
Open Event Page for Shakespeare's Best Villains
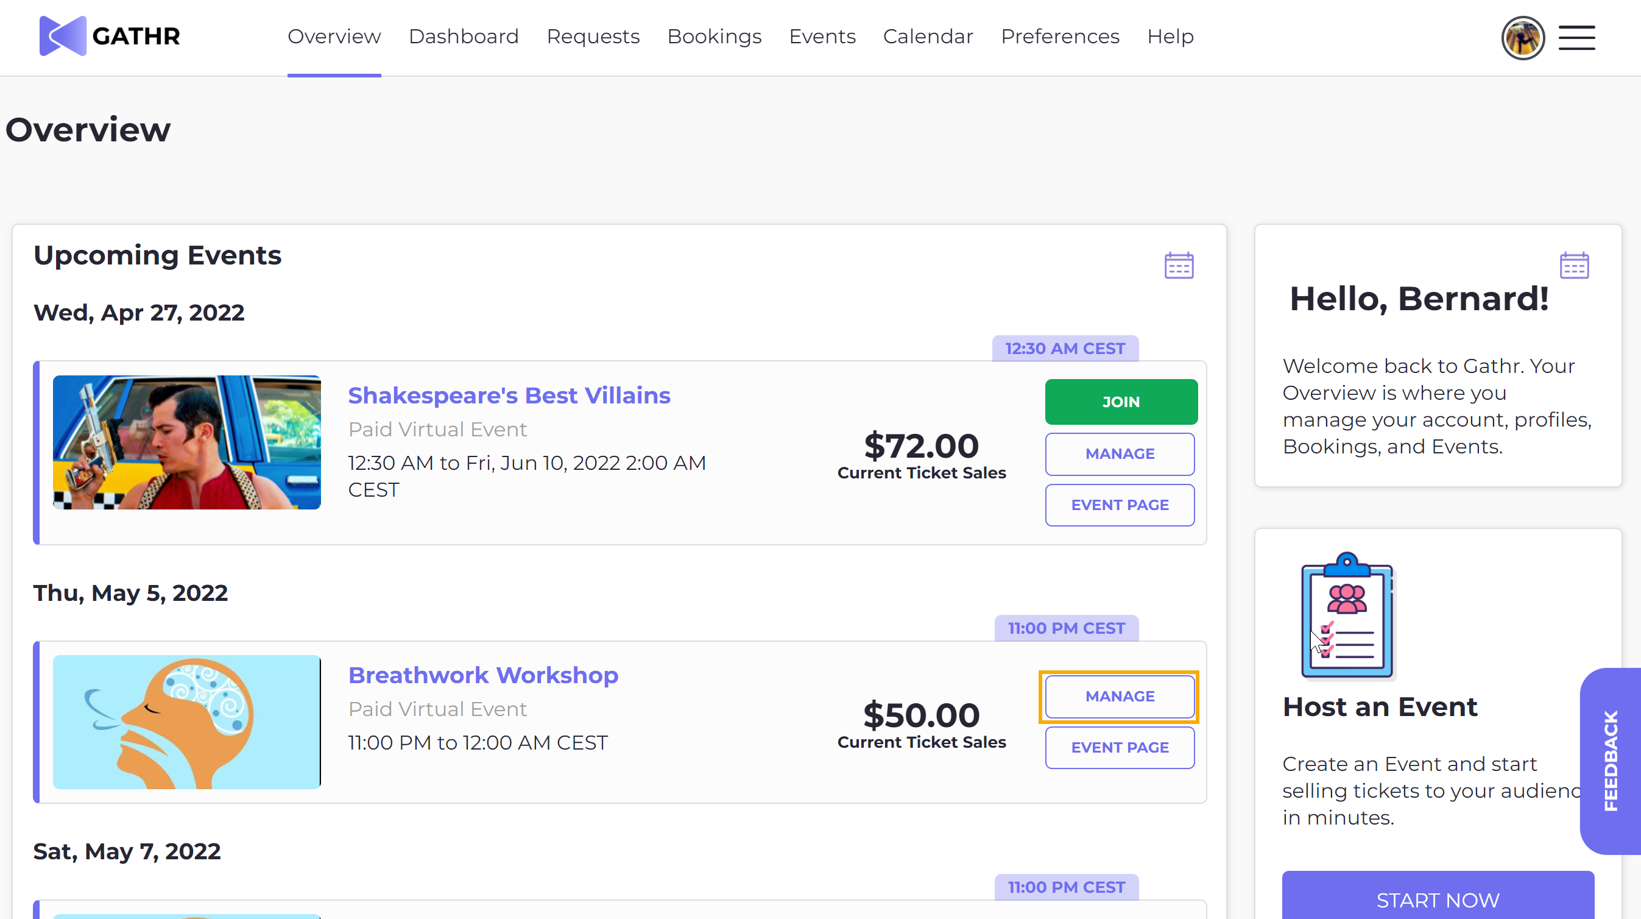1119,505
